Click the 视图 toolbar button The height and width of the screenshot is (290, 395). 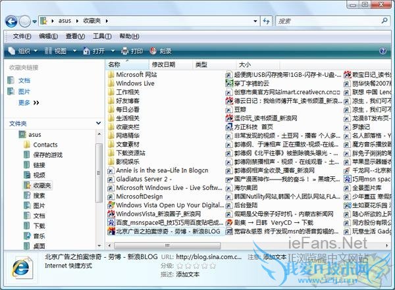(56, 51)
